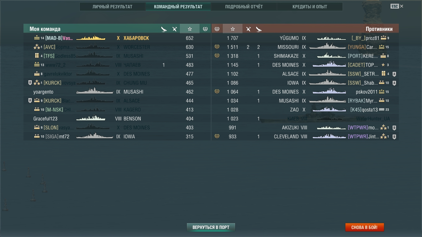The height and width of the screenshot is (237, 422).
Task: Click the achievement badge in the Cleveland row
Action: (217, 136)
